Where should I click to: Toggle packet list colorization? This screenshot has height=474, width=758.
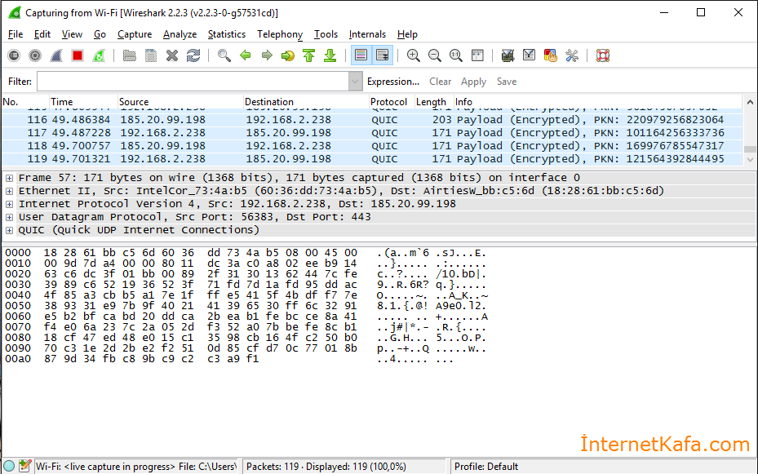point(361,55)
